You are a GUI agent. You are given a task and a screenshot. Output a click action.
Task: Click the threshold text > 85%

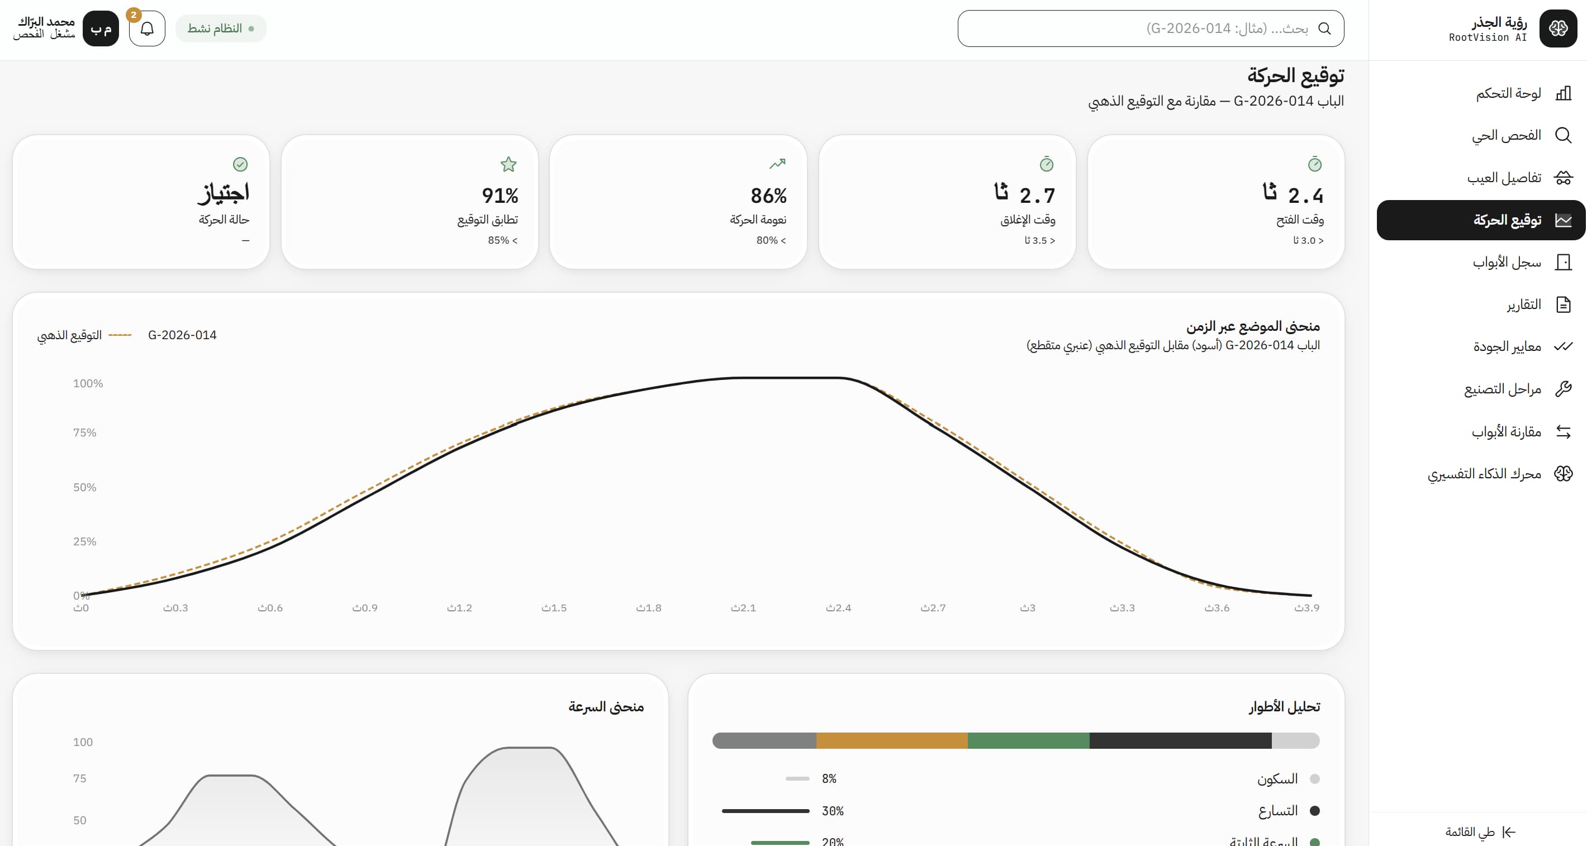pyautogui.click(x=503, y=240)
